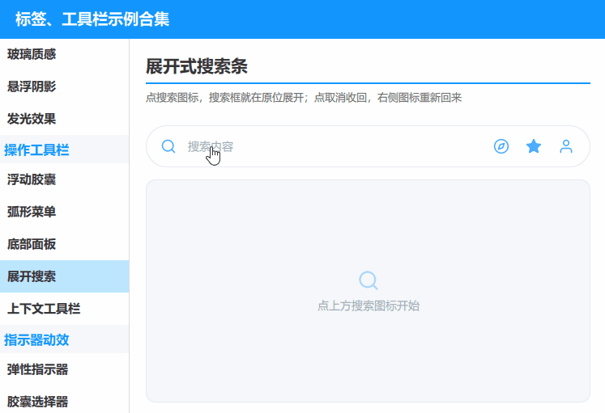
Task: Go to 发光效果 example
Action: pyautogui.click(x=65, y=119)
